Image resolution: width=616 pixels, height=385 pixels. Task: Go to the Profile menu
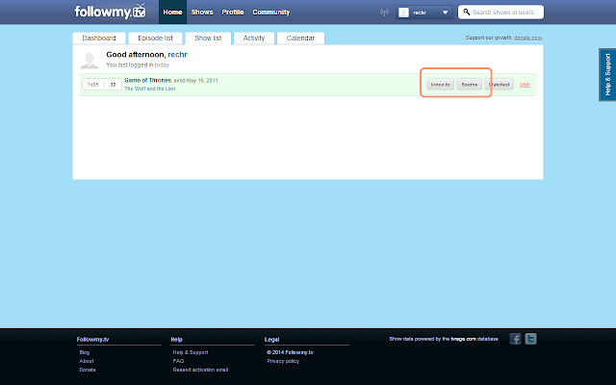(233, 13)
